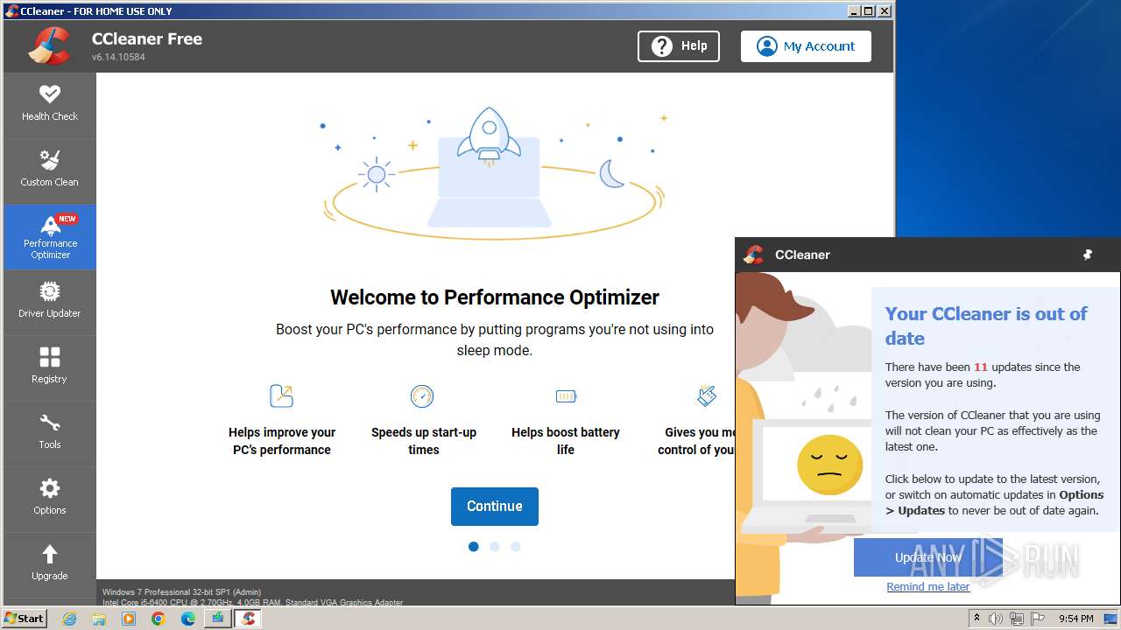
Task: Select the second carousel page dot
Action: pos(495,547)
